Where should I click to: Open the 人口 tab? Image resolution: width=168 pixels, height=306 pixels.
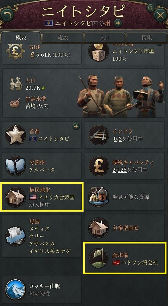tap(105, 38)
